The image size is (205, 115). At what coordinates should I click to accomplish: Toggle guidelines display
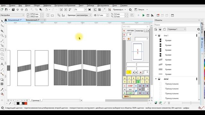(x=104, y=10)
